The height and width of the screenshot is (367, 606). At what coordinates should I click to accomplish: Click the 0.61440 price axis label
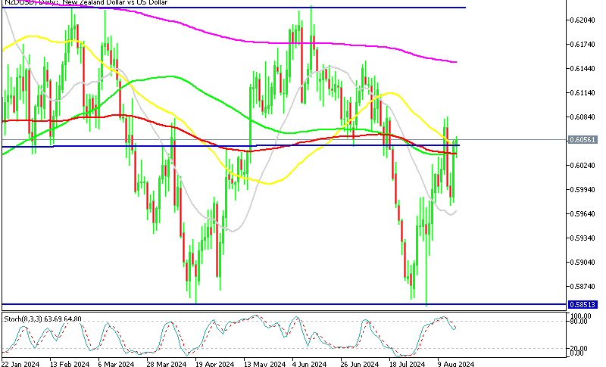point(583,69)
